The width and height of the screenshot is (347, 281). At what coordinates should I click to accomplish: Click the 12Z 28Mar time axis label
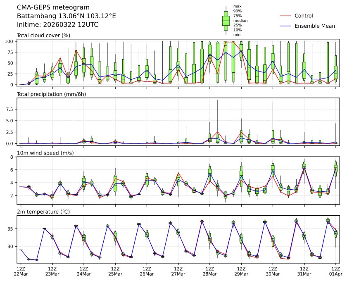pyautogui.click(x=209, y=271)
